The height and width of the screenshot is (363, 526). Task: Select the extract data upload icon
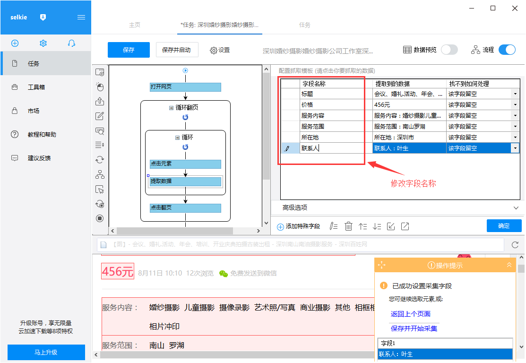point(100,101)
